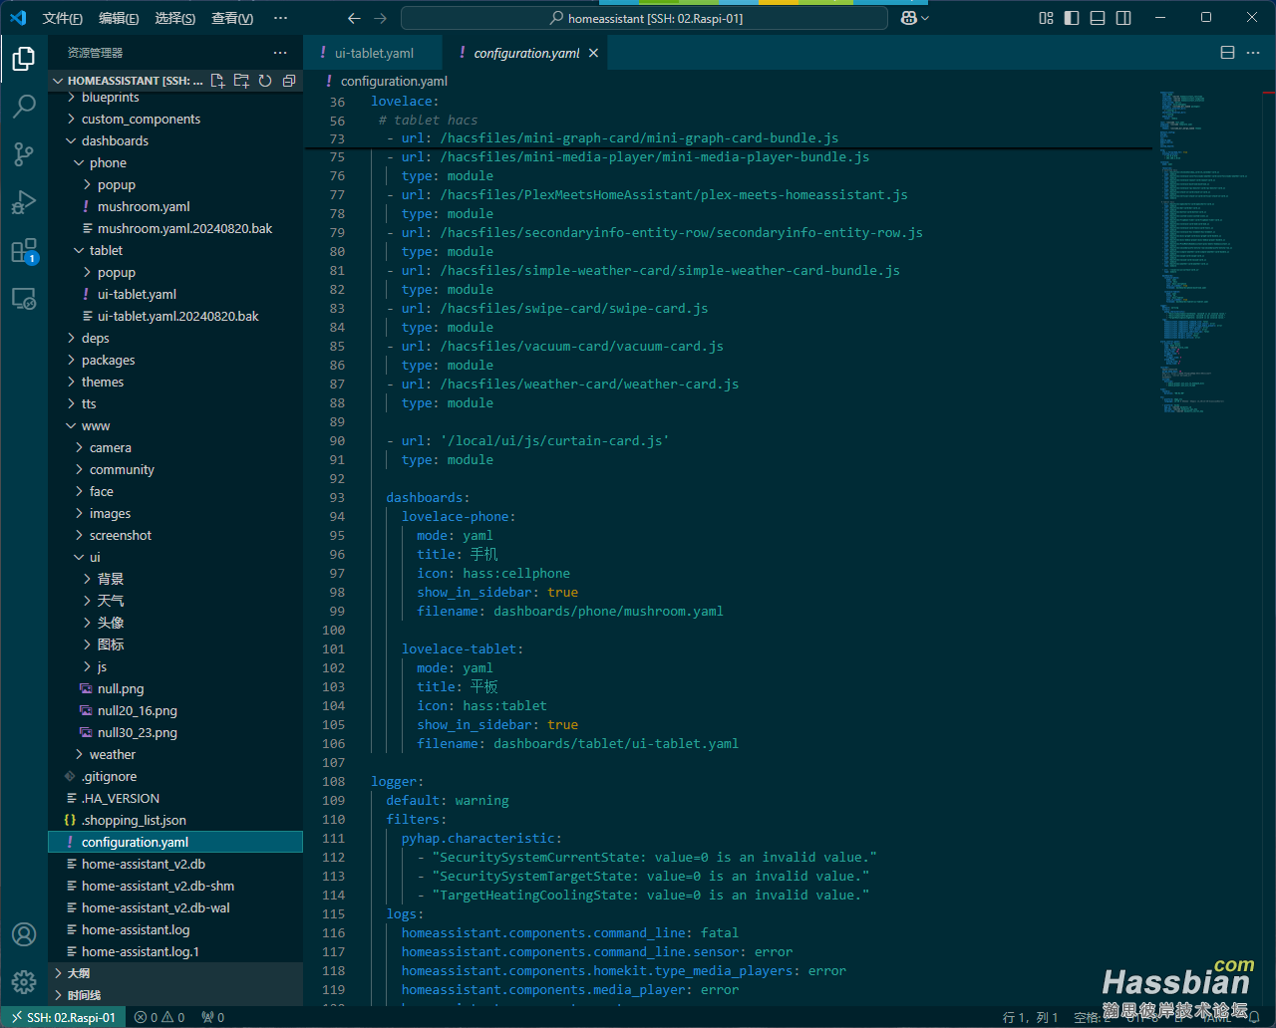1276x1028 pixels.
Task: Open the Explorer view in activity bar
Action: [x=24, y=60]
